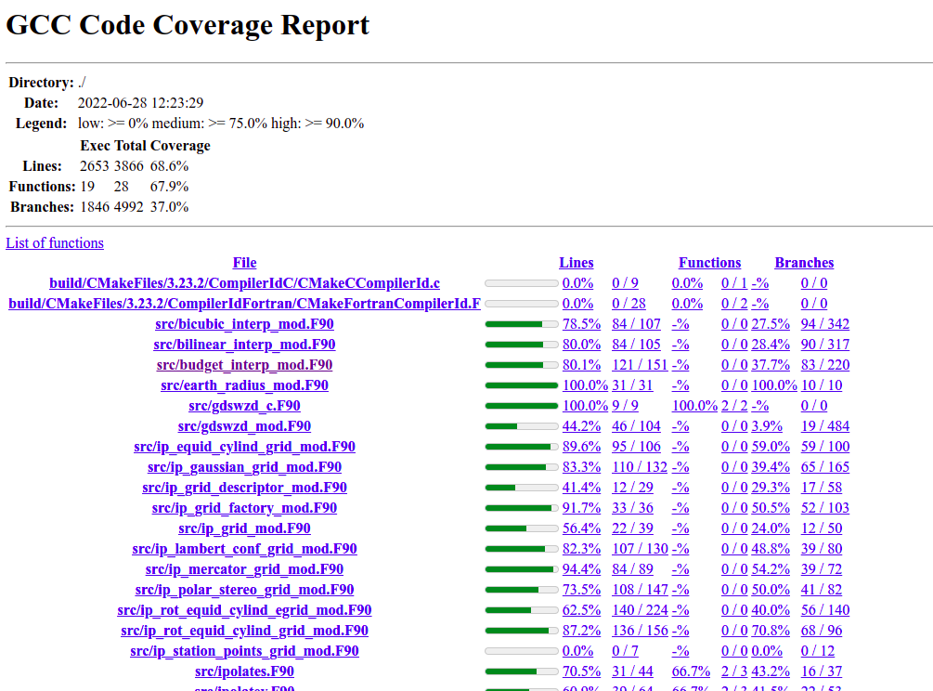This screenshot has width=933, height=691.
Task: Click 84 / 105 lines count for bilinear_interp_mod
Action: click(636, 345)
